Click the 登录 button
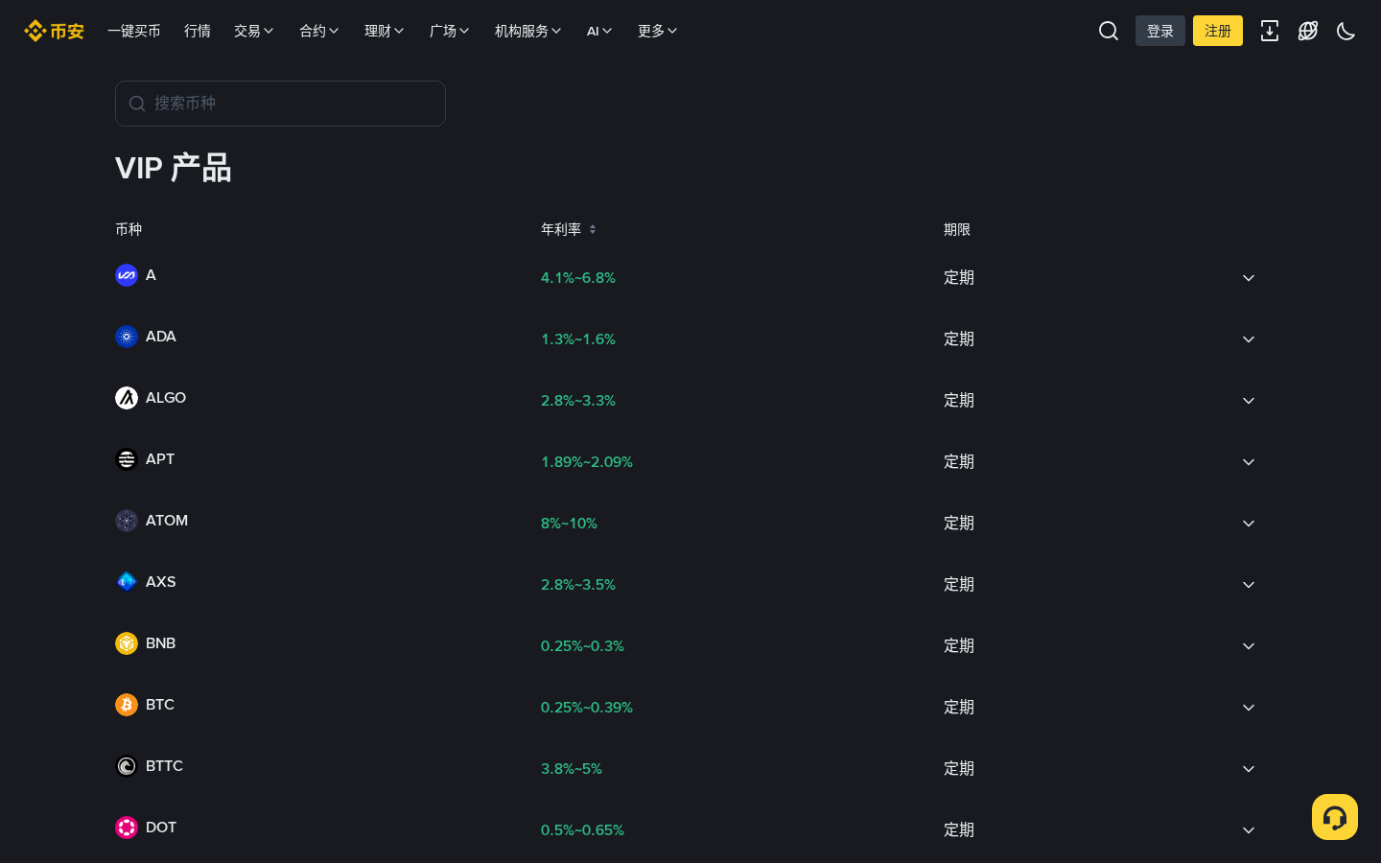Screen dimensions: 1381x863 point(1160,31)
